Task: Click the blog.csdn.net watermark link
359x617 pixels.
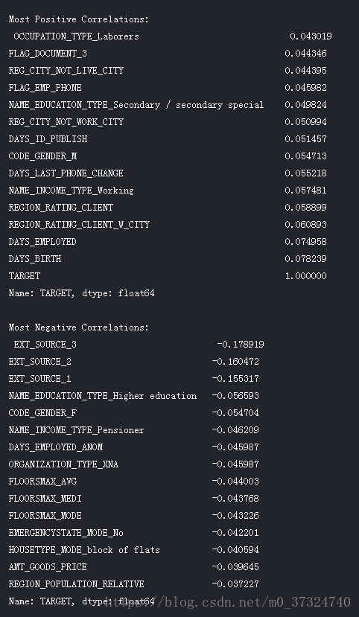Action: 228,602
